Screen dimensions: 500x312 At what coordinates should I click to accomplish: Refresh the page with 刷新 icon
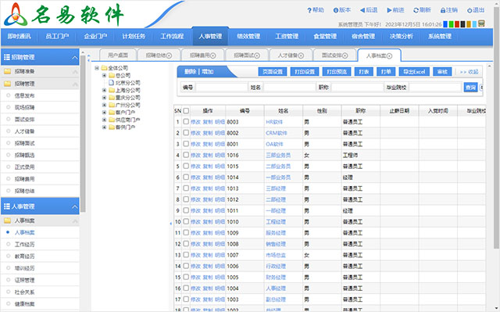click(x=416, y=10)
